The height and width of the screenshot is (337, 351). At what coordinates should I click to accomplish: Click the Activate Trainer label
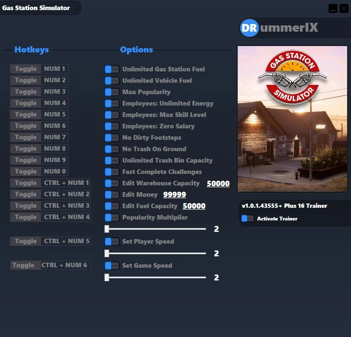[277, 219]
